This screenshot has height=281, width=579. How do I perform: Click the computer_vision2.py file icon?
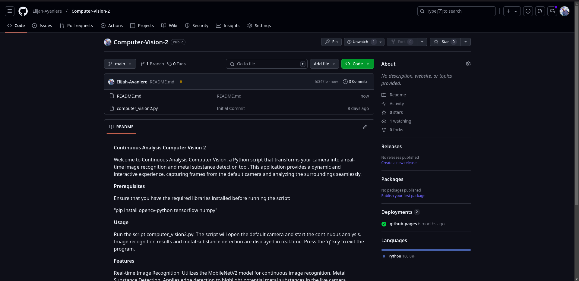[112, 108]
